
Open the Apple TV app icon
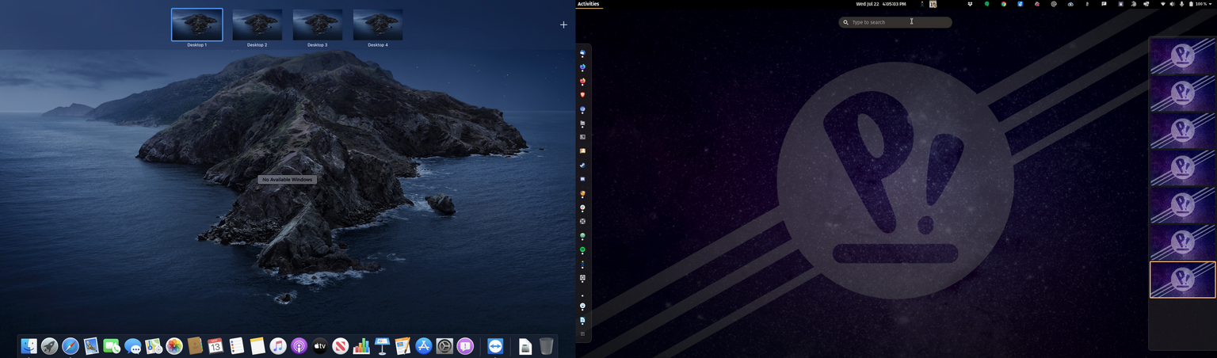click(x=319, y=346)
